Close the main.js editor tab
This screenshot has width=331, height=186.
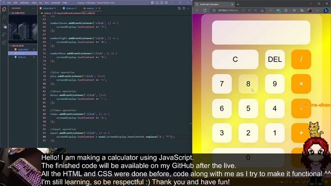[100, 8]
